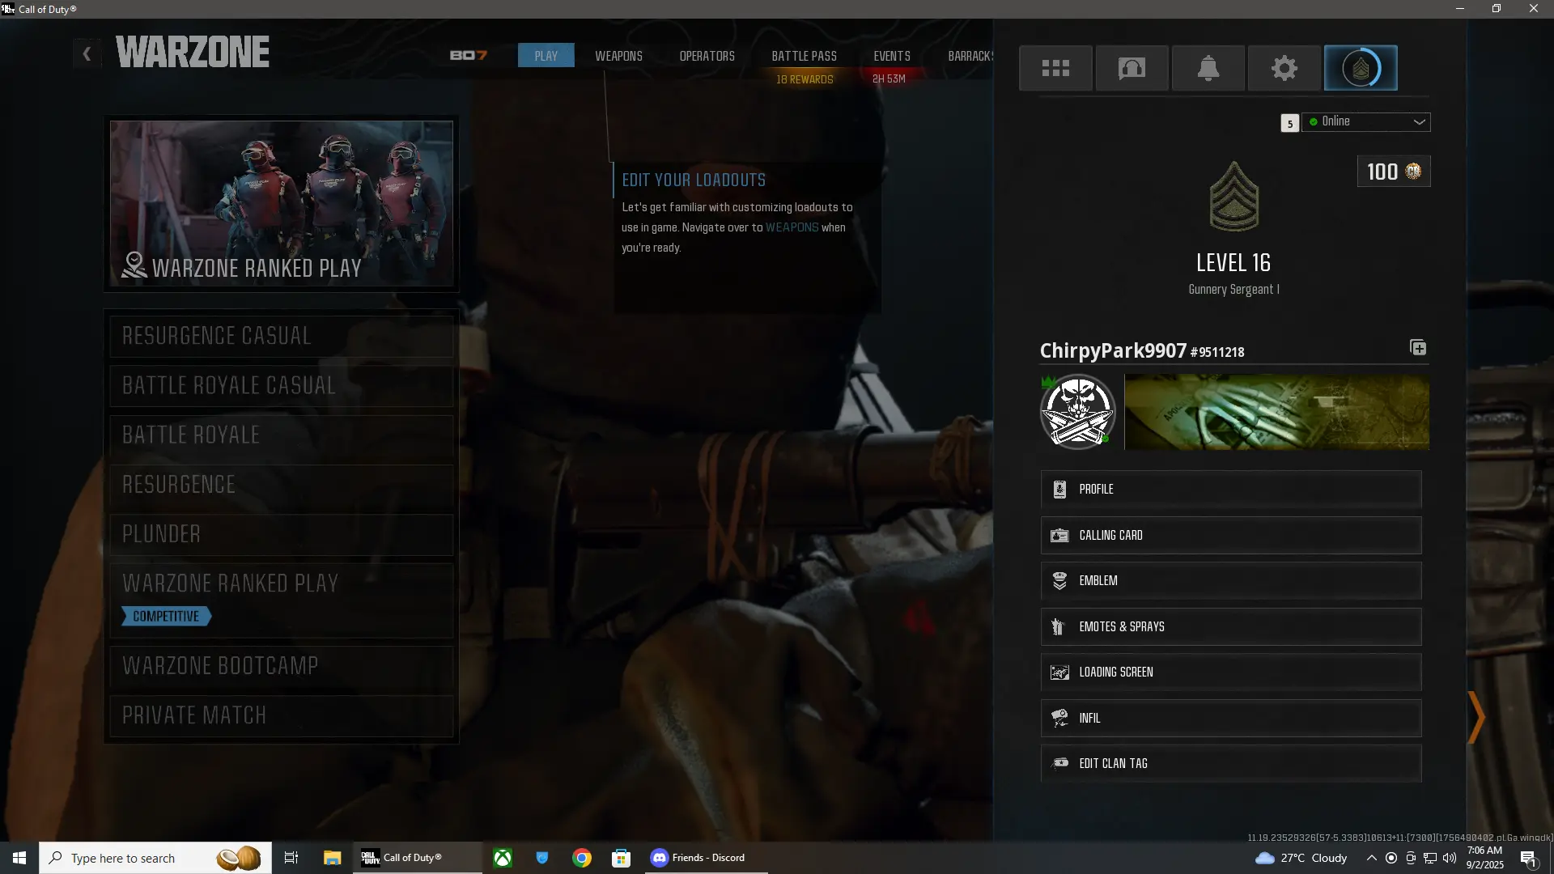The height and width of the screenshot is (874, 1554).
Task: Switch to the Weapons tab
Action: pyautogui.click(x=618, y=56)
